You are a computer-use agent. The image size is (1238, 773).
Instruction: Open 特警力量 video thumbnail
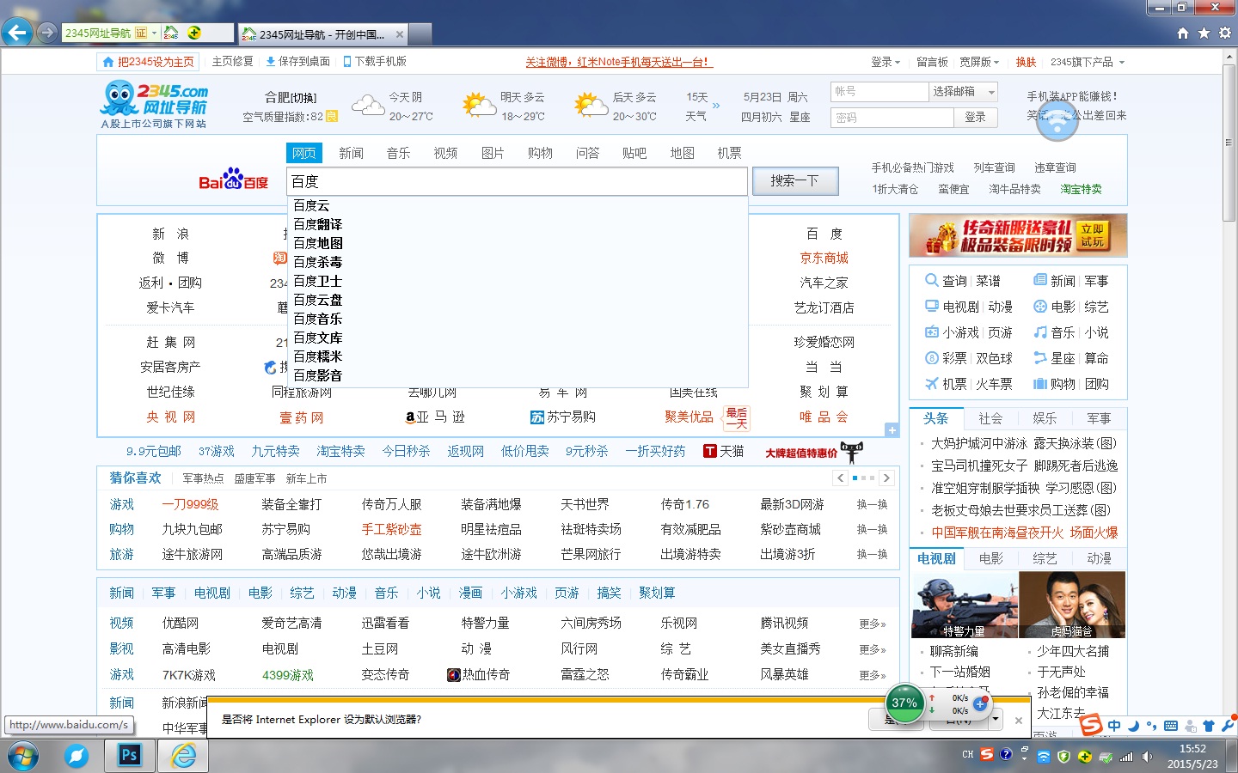tap(965, 605)
